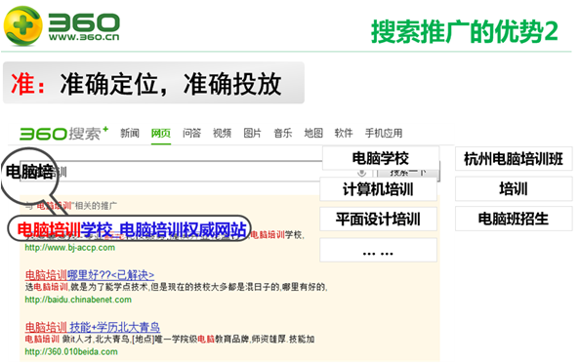
Task: Click the 搜索一下 search button
Action: 408,174
